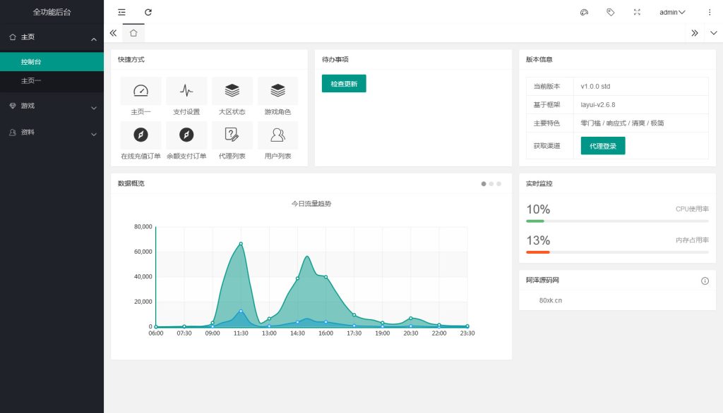Click the 大区状态 layers icon
Image resolution: width=723 pixels, height=413 pixels.
(232, 91)
